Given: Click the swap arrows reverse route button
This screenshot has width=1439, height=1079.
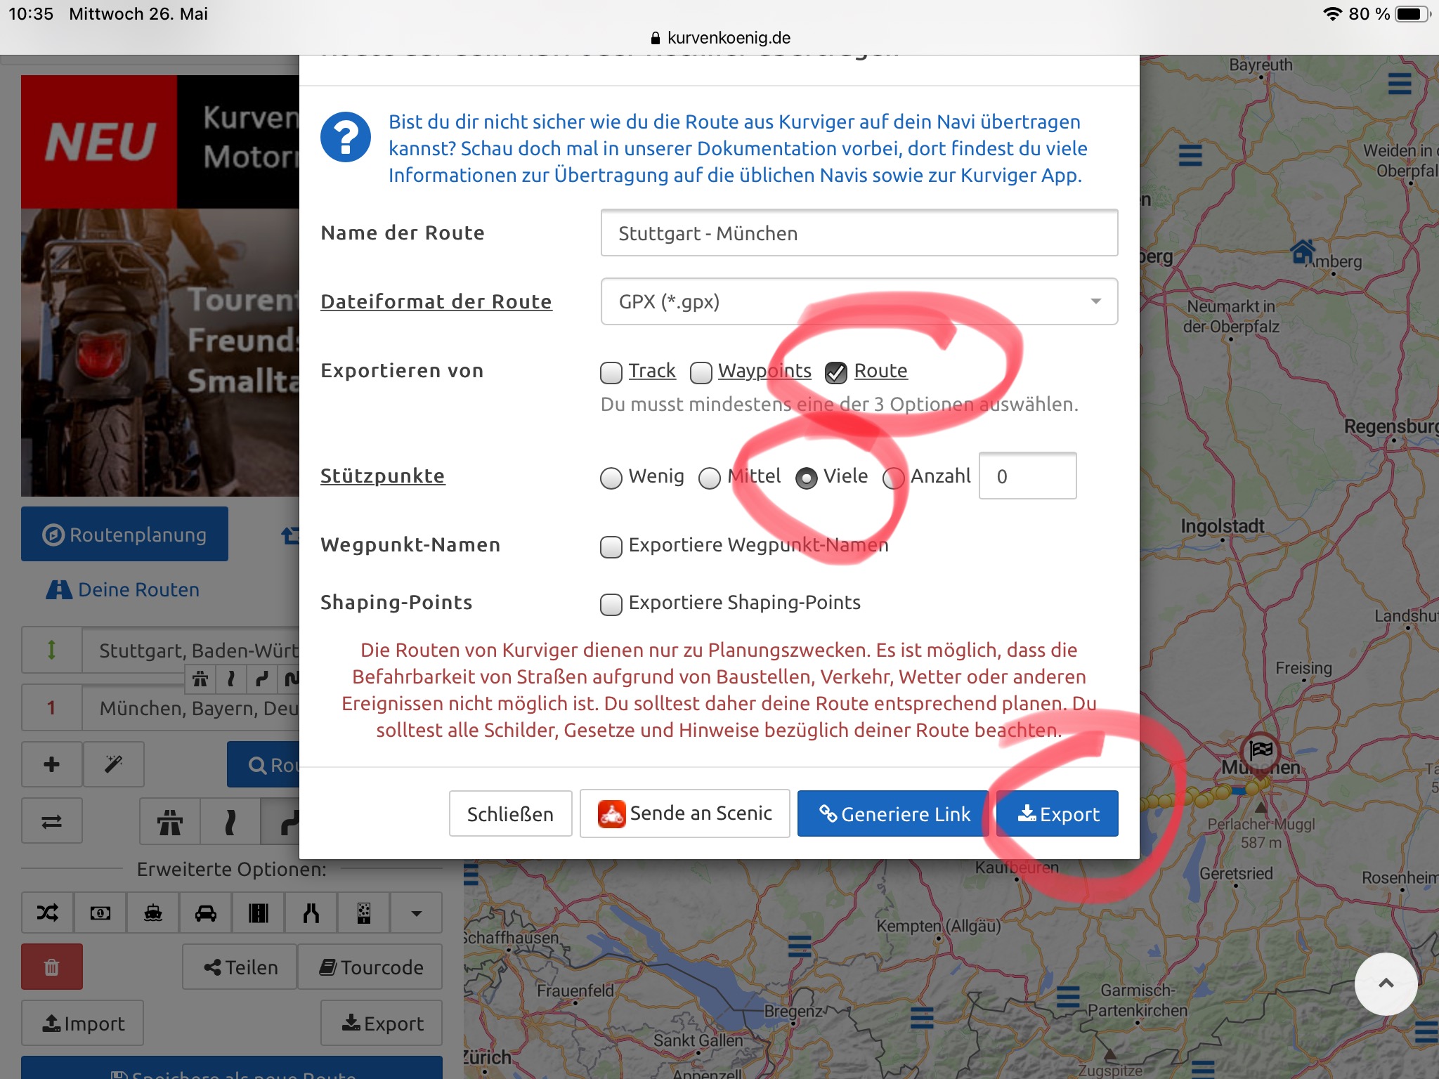Looking at the screenshot, I should coord(51,820).
